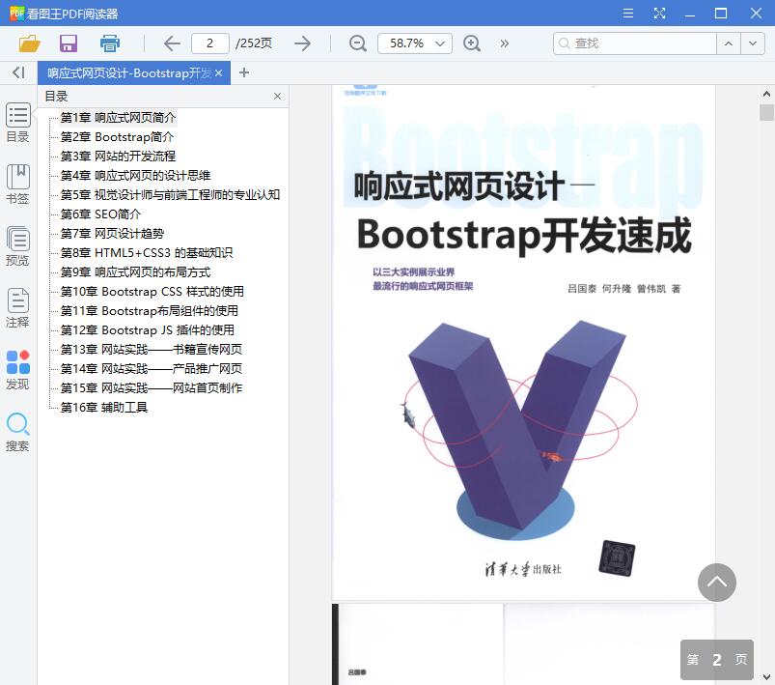The width and height of the screenshot is (775, 685).
Task: Expand the hidden toolbar tools with the chevron
Action: (x=504, y=43)
